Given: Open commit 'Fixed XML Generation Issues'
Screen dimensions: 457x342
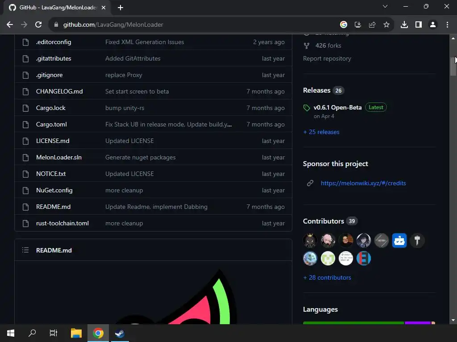Looking at the screenshot, I should [x=145, y=42].
